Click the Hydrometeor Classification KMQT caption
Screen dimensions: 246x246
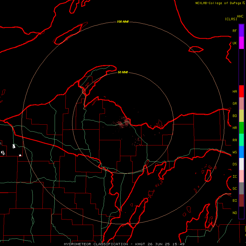click(x=124, y=244)
